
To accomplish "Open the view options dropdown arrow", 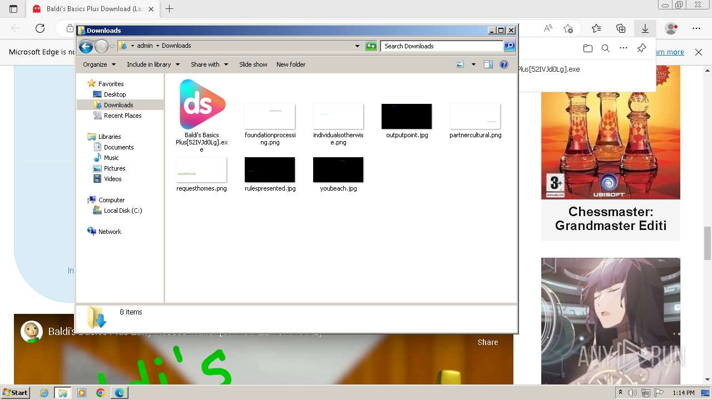I will (473, 64).
